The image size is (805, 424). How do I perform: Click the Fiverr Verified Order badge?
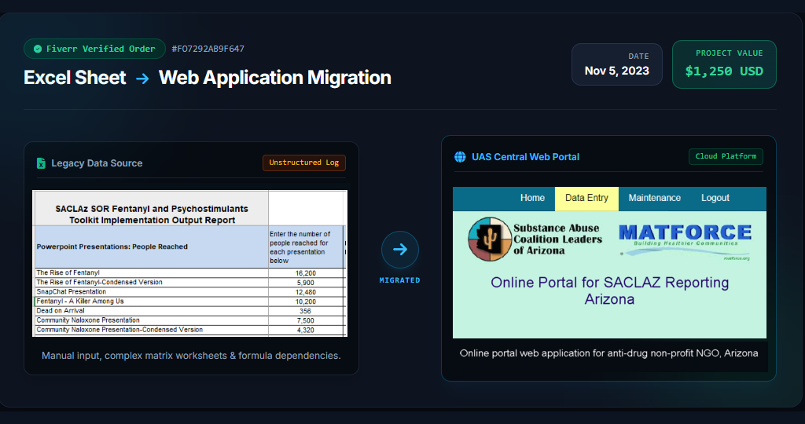click(94, 49)
